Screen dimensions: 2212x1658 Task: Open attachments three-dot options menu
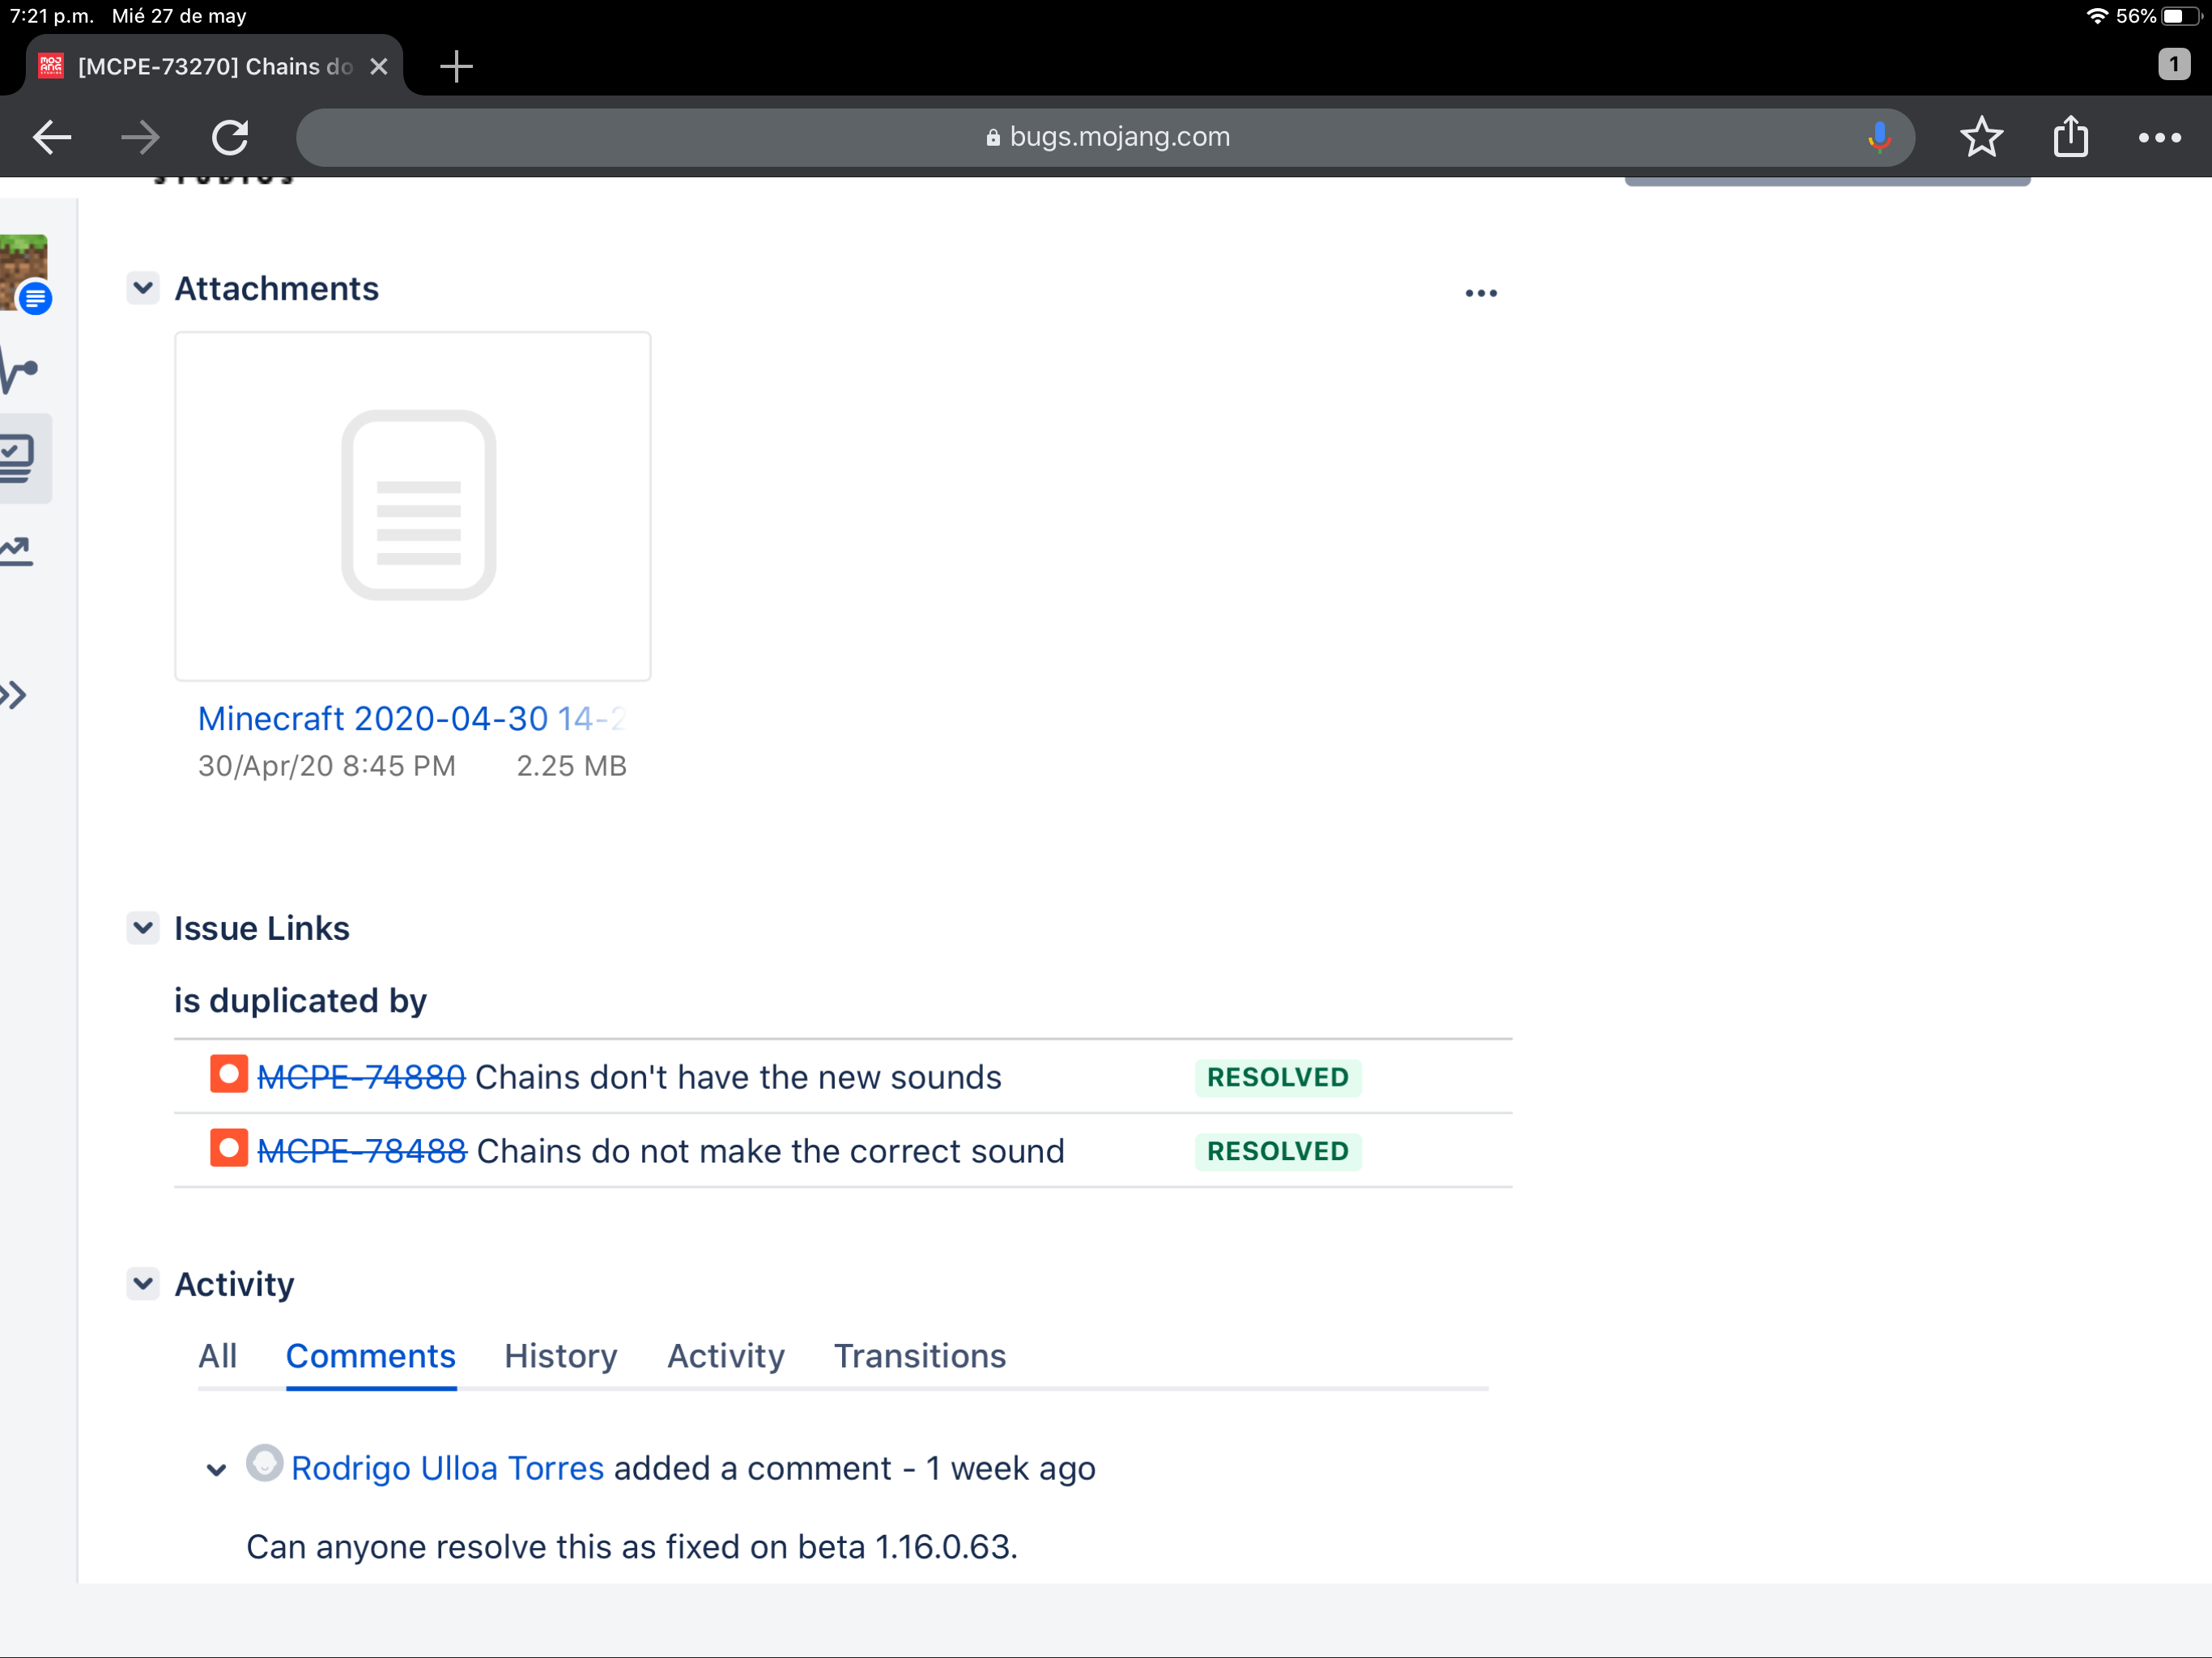(1480, 293)
